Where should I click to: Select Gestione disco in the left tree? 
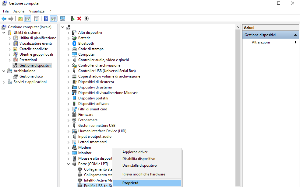[x=31, y=76]
